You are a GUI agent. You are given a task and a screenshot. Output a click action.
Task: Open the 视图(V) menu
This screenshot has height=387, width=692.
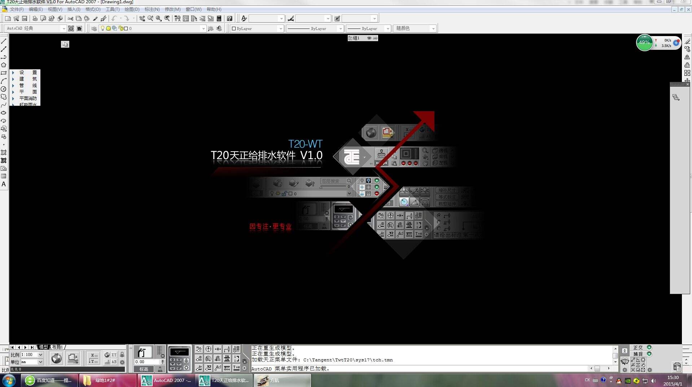coord(55,9)
